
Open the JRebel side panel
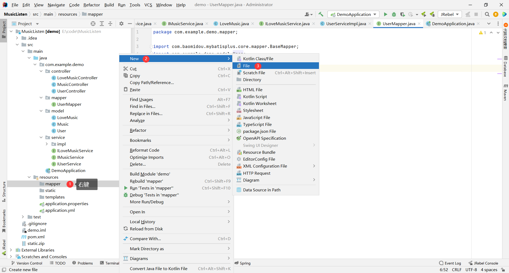(x=4, y=247)
